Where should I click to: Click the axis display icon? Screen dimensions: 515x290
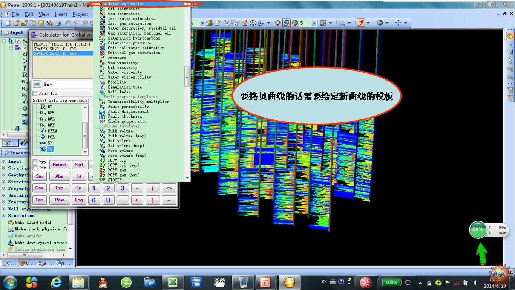(x=342, y=23)
